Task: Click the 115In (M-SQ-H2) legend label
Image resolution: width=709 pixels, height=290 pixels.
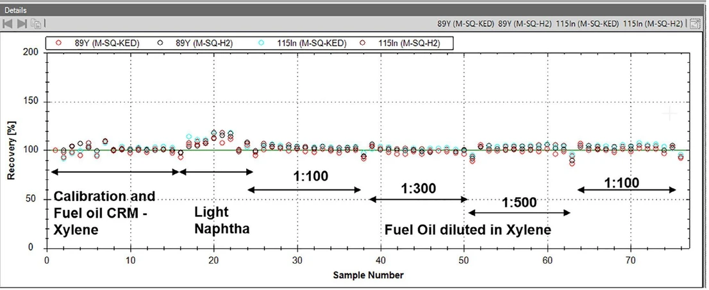Action: (409, 44)
